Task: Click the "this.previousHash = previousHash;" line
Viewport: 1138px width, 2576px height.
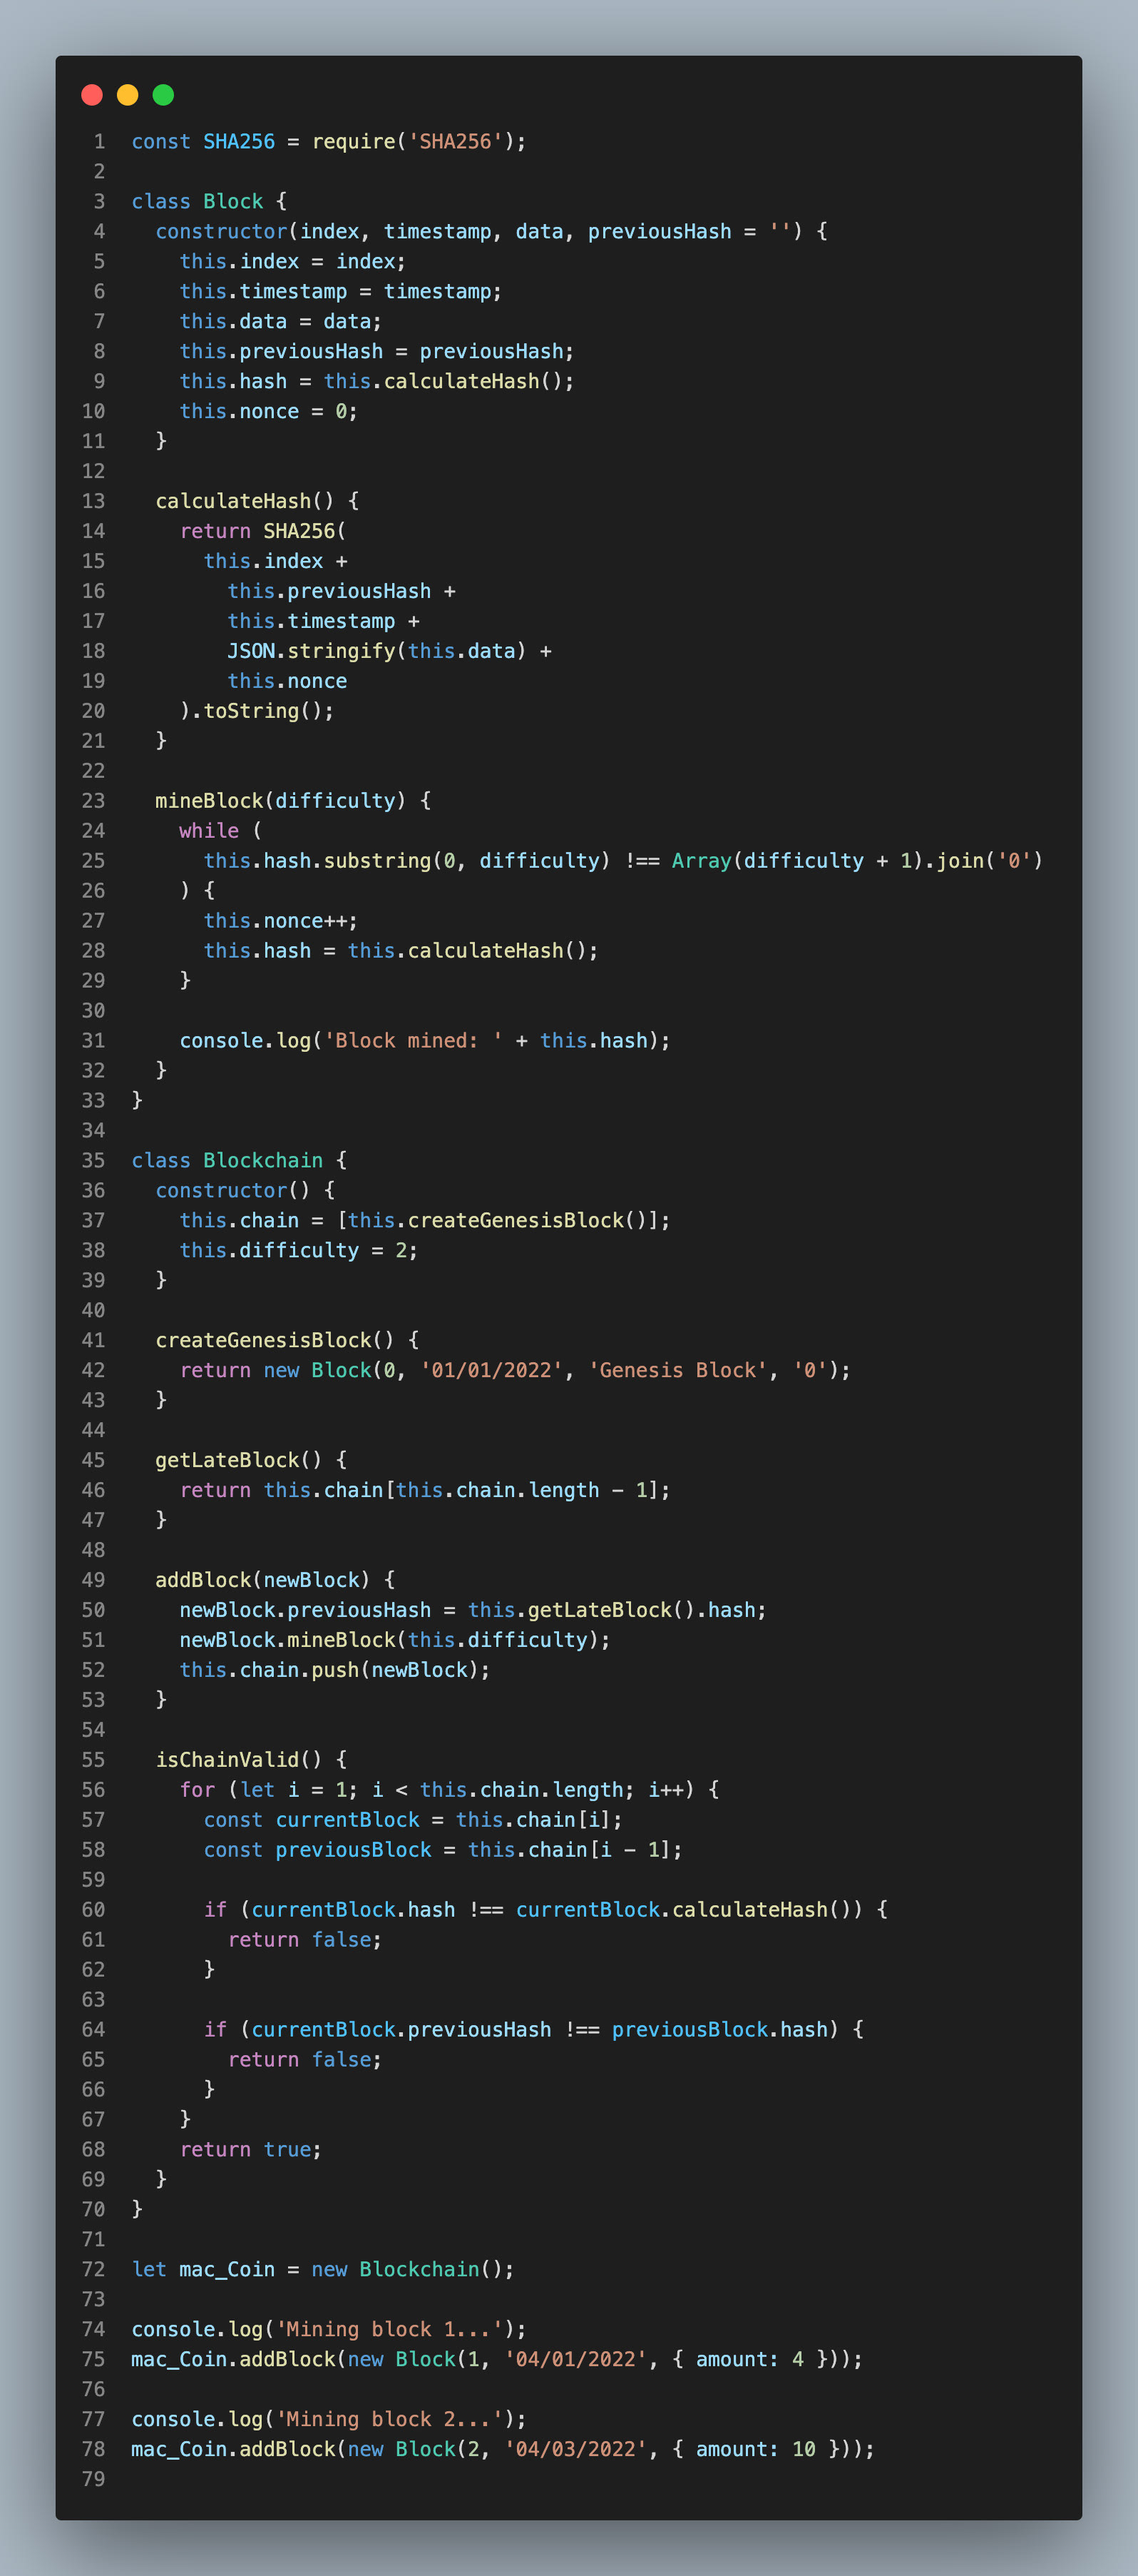Action: coord(376,351)
